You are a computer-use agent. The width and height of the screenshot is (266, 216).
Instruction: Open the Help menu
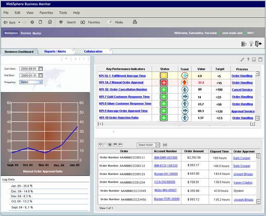[76, 13]
